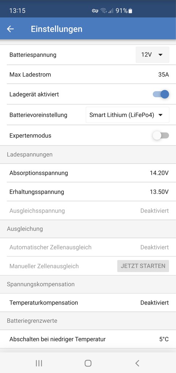The width and height of the screenshot is (176, 373).
Task: Tap the Android home button icon
Action: pos(88,363)
